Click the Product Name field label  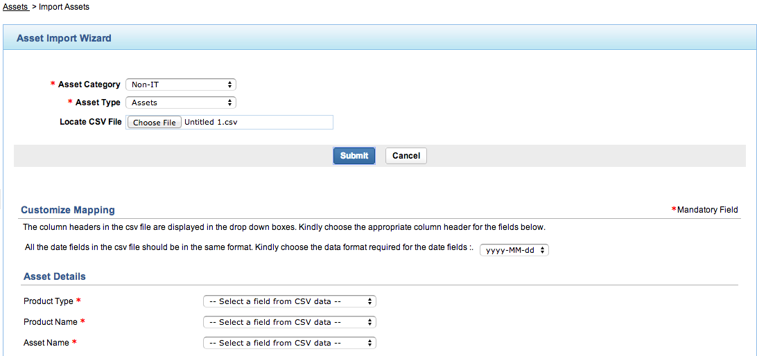(51, 322)
